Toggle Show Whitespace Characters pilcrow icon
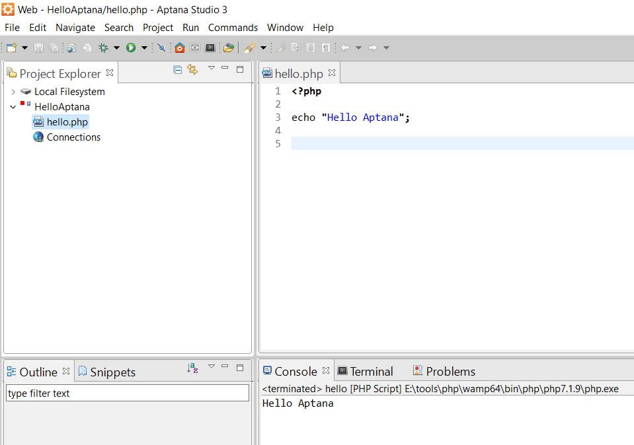Image resolution: width=634 pixels, height=445 pixels. 325,48
